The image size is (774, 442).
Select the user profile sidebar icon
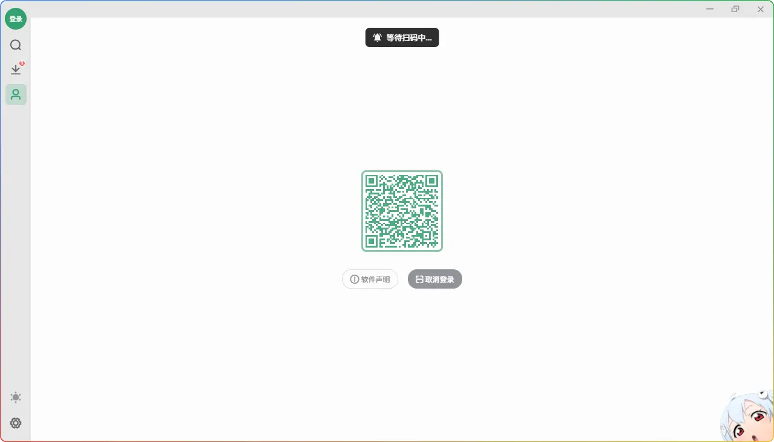coord(16,94)
